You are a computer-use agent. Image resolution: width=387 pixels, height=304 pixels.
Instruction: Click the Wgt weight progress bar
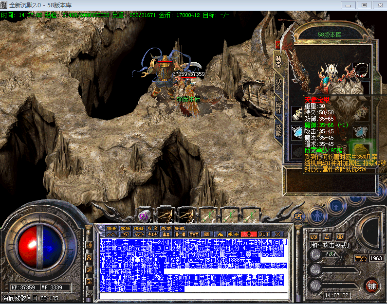[340, 286]
